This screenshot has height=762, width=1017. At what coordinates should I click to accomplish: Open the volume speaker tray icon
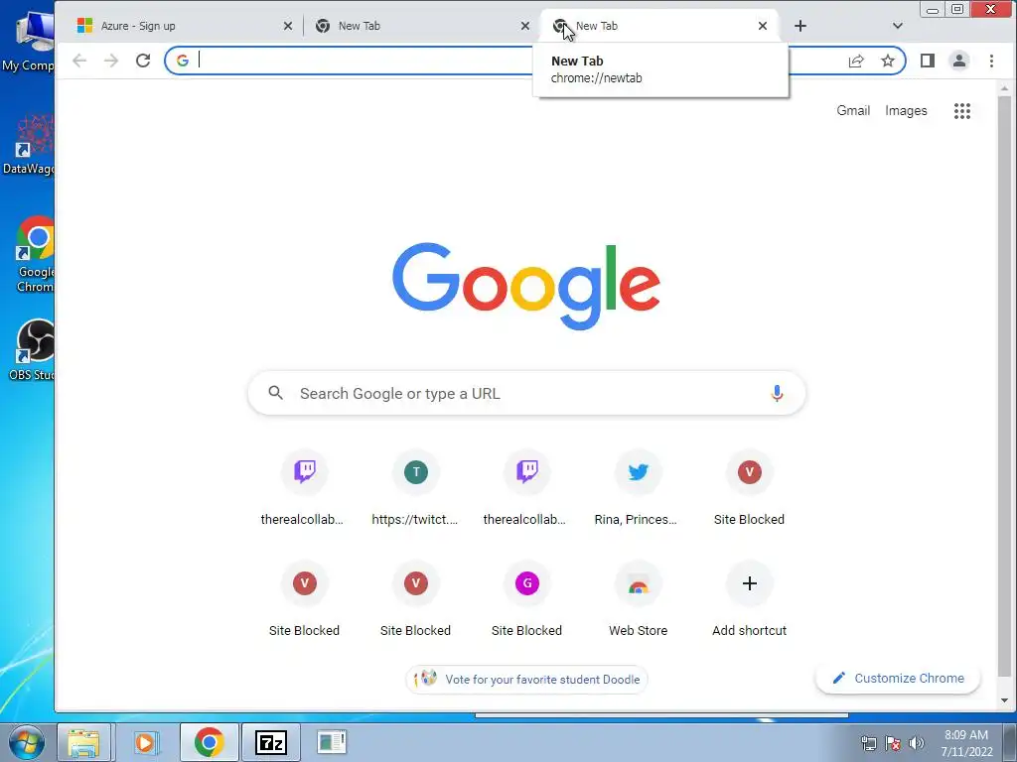(917, 743)
